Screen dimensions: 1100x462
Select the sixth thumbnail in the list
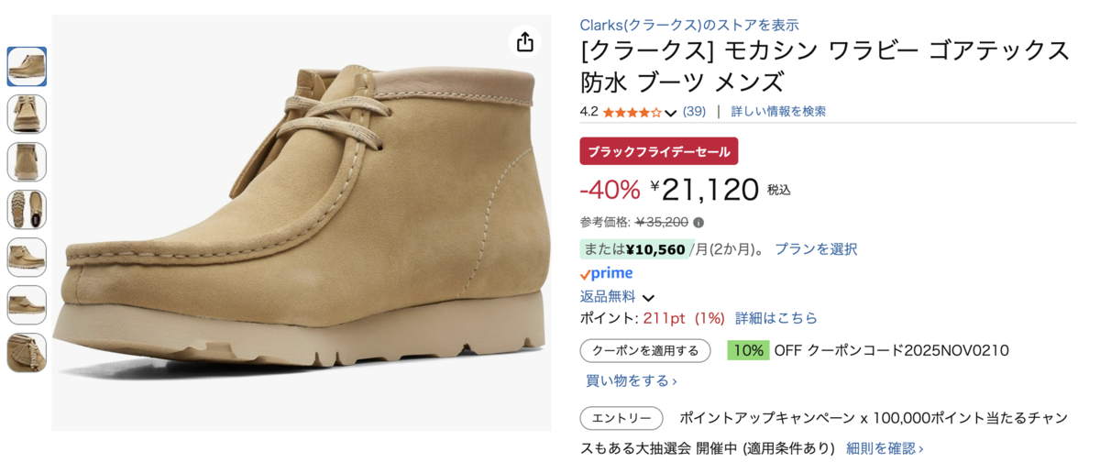coord(27,304)
